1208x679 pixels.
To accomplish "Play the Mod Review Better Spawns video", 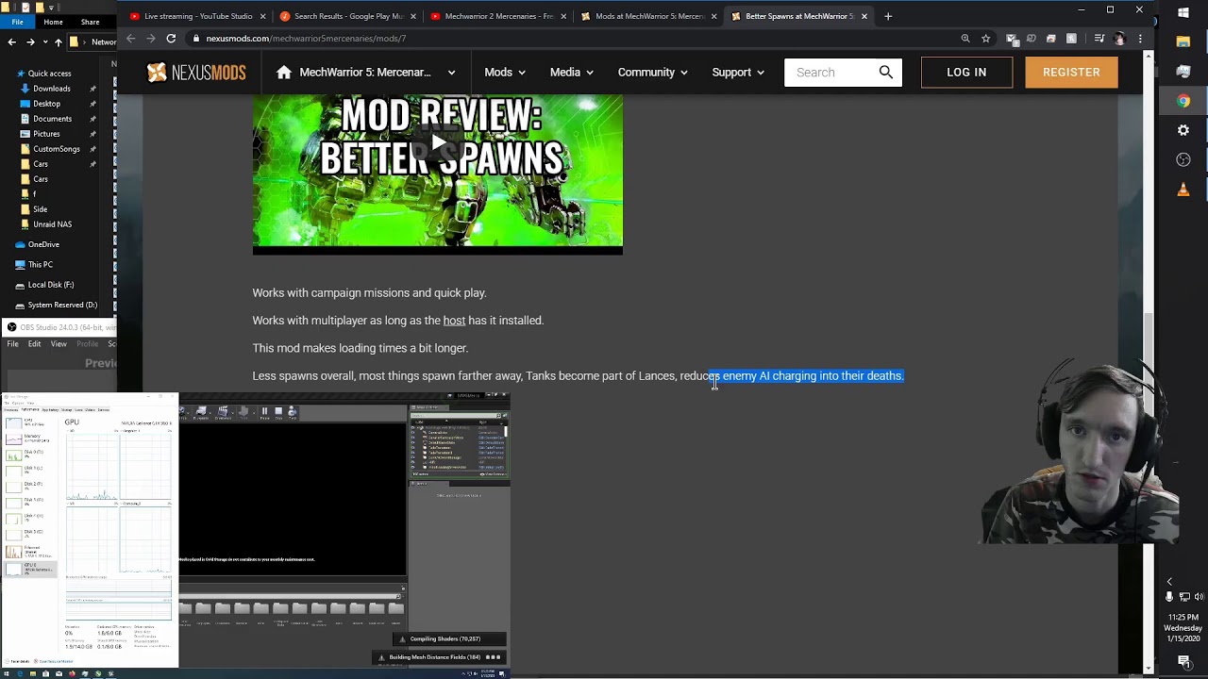I will pyautogui.click(x=438, y=143).
